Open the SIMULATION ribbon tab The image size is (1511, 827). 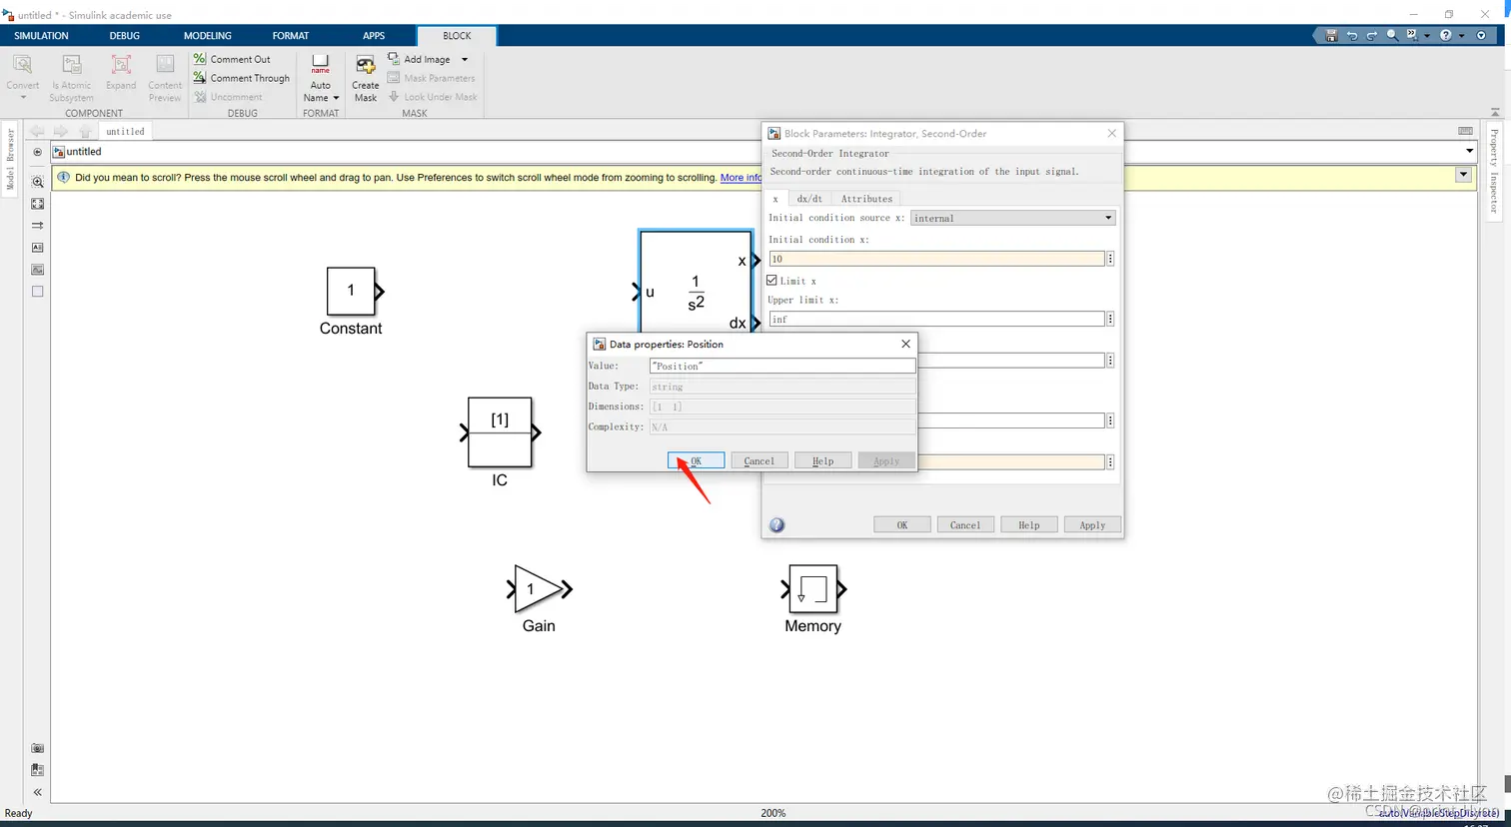(41, 36)
